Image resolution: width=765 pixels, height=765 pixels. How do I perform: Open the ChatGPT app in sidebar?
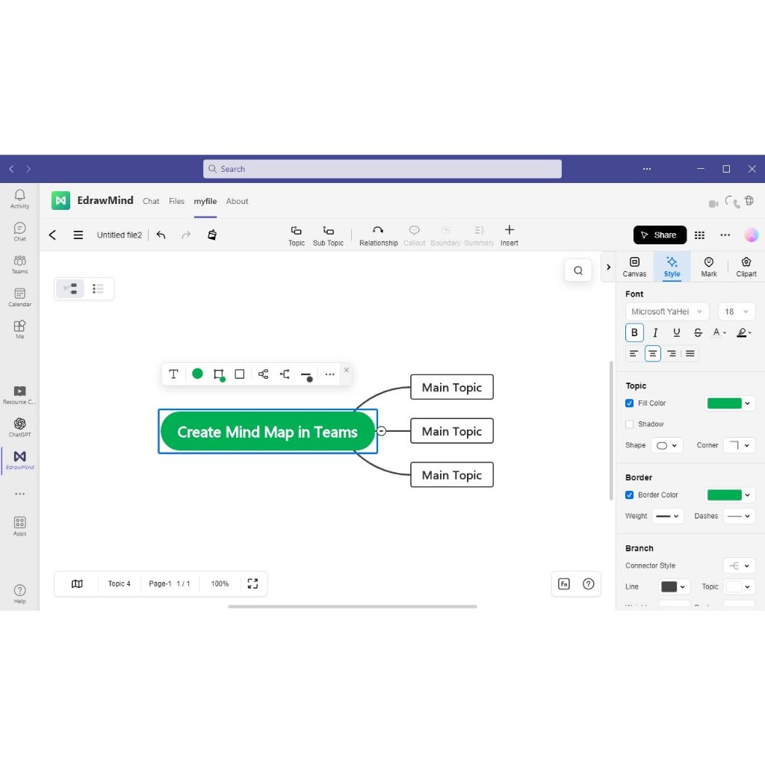pos(19,427)
